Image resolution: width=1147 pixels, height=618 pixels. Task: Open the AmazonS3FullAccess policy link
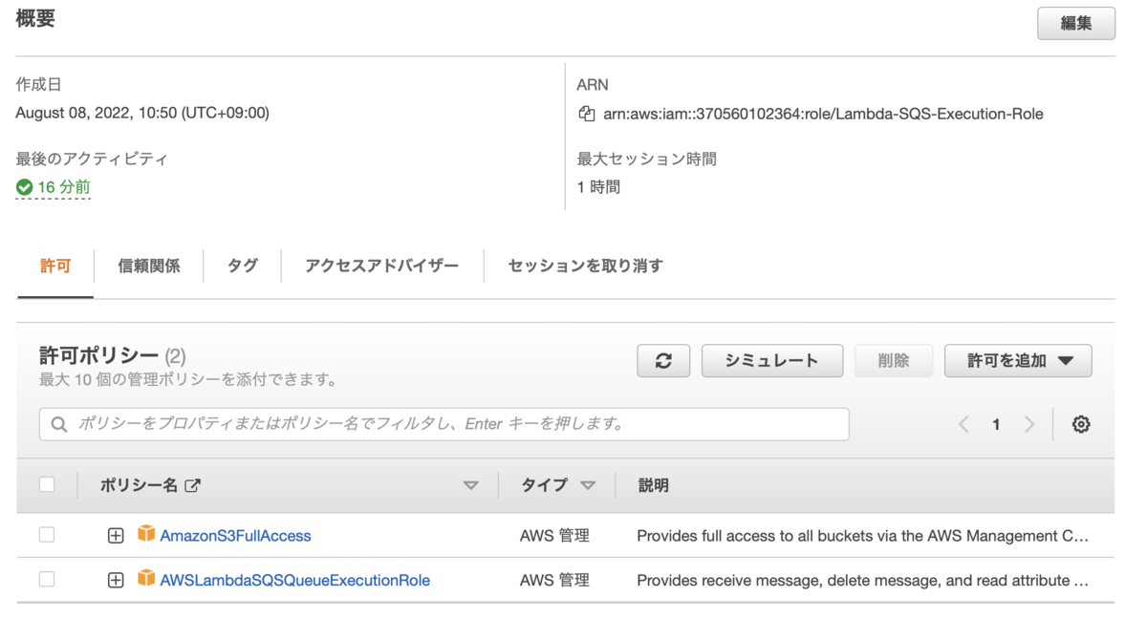click(x=236, y=536)
